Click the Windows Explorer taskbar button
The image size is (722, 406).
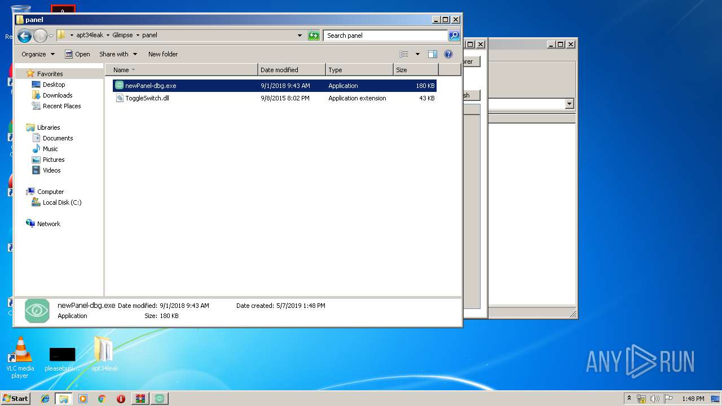point(64,399)
